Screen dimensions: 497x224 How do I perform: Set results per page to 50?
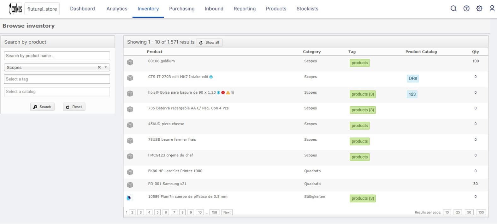click(x=469, y=212)
